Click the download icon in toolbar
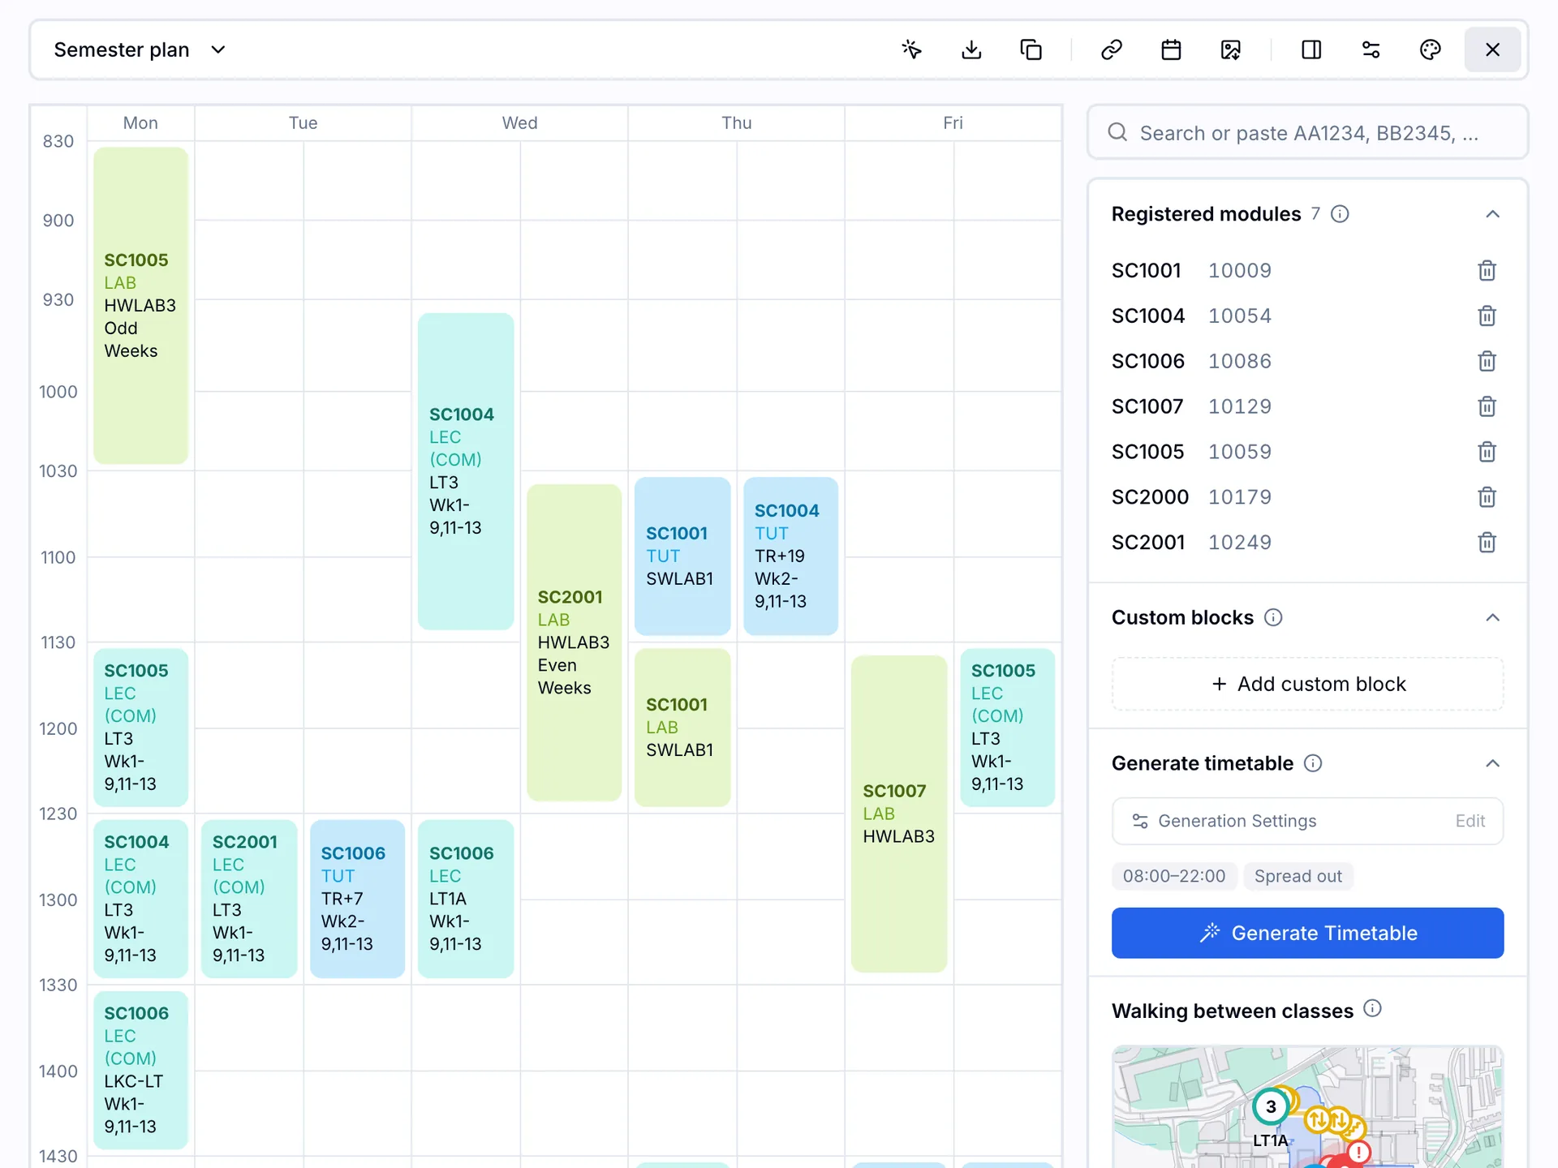This screenshot has height=1168, width=1558. point(971,49)
